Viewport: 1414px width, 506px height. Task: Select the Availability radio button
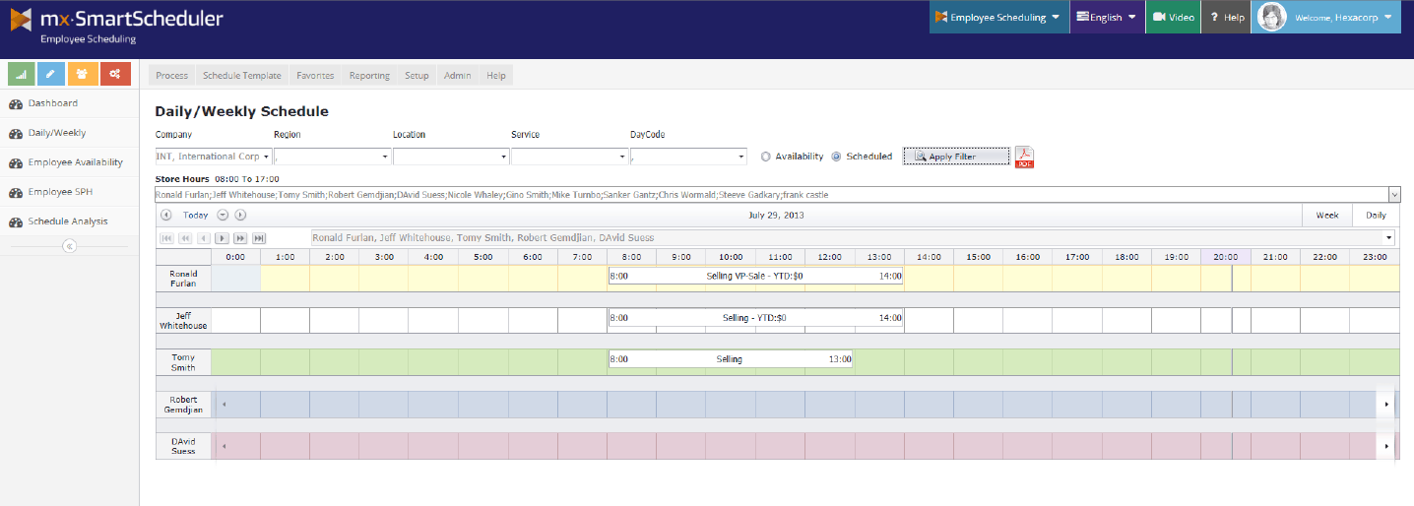pyautogui.click(x=766, y=157)
